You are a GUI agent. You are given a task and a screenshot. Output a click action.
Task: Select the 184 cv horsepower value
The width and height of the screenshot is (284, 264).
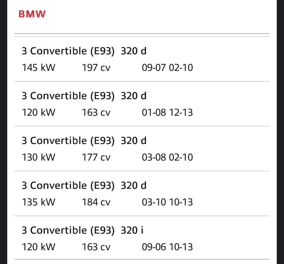point(96,202)
